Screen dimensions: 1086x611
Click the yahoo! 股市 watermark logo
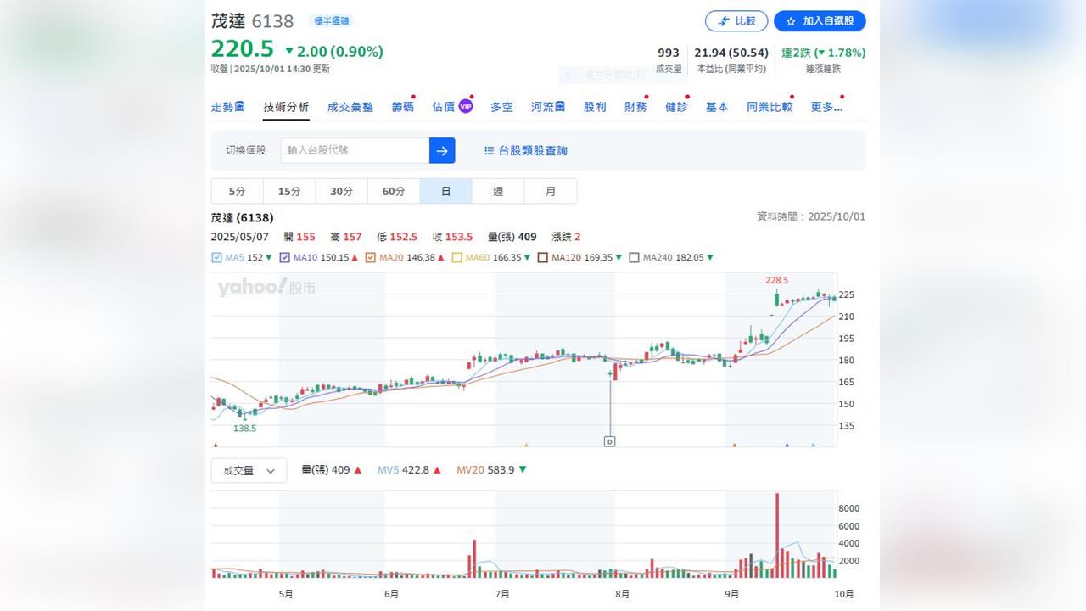(x=266, y=288)
